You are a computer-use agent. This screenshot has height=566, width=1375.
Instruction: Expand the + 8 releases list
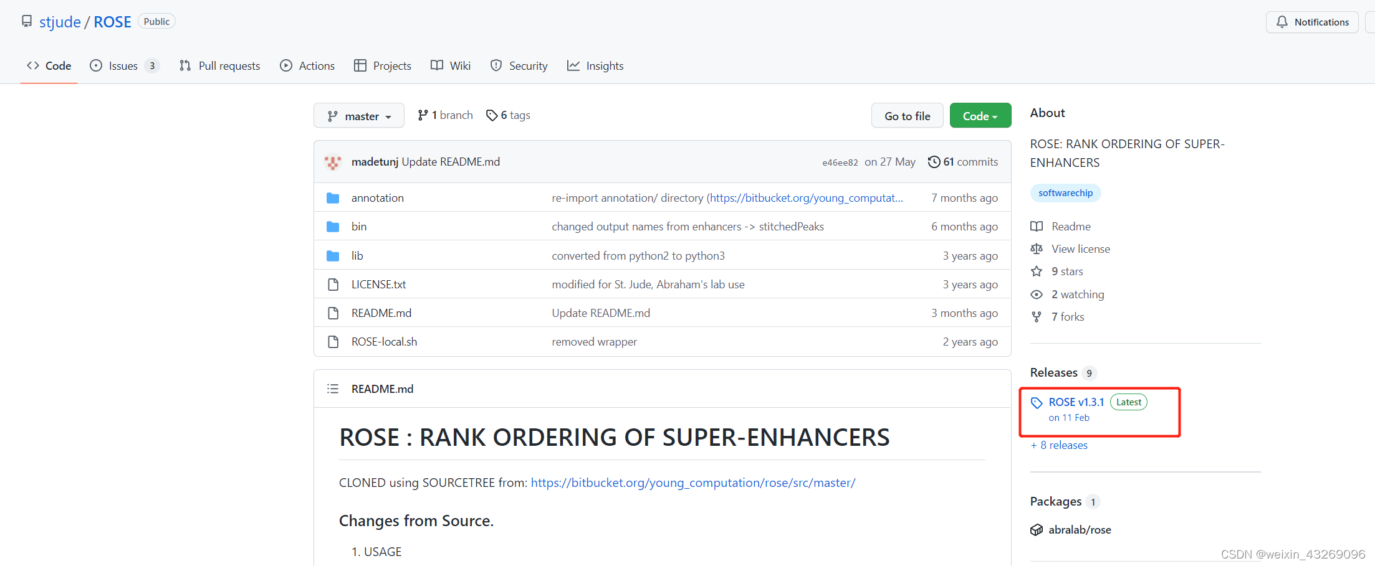click(1059, 445)
